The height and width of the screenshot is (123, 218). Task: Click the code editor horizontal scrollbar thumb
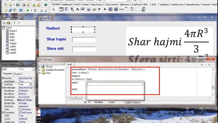76,98
